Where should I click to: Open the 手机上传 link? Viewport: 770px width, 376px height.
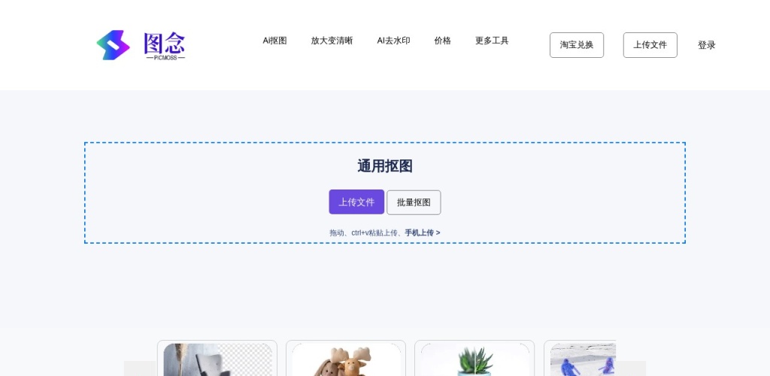422,233
